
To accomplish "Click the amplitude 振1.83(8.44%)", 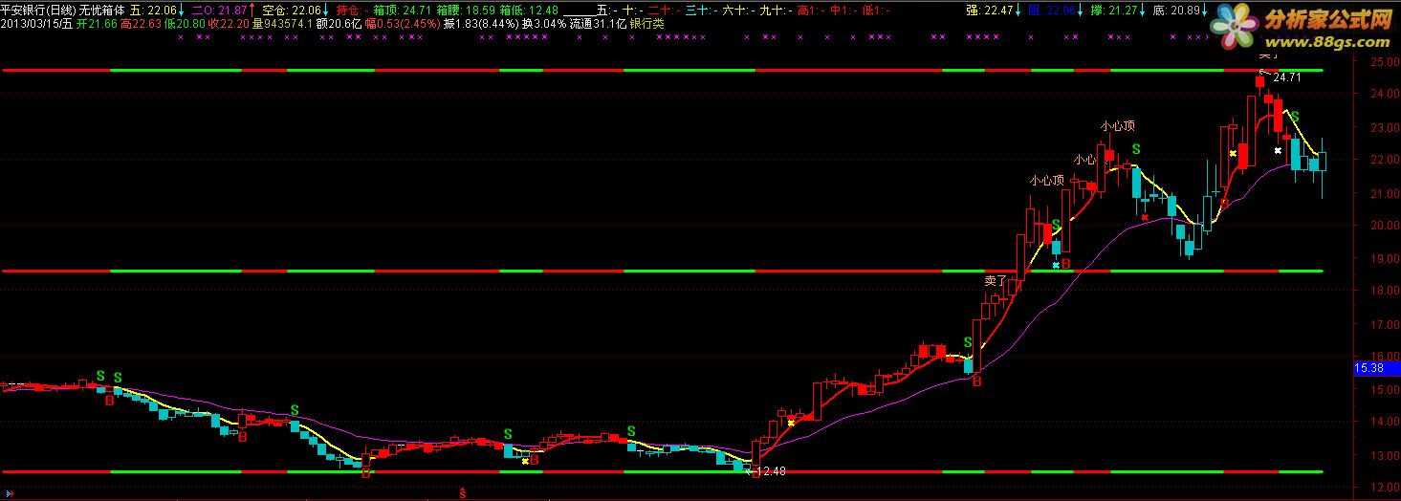I will pyautogui.click(x=481, y=24).
